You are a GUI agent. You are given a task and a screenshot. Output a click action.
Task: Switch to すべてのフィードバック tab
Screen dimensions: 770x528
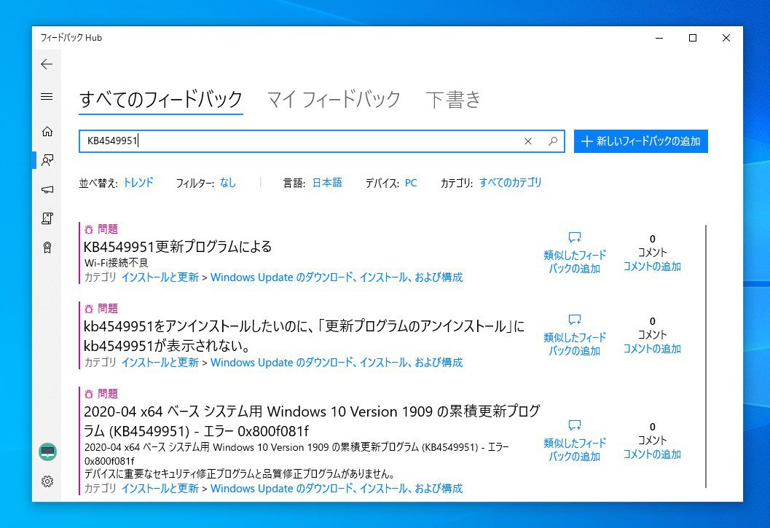coord(161,100)
